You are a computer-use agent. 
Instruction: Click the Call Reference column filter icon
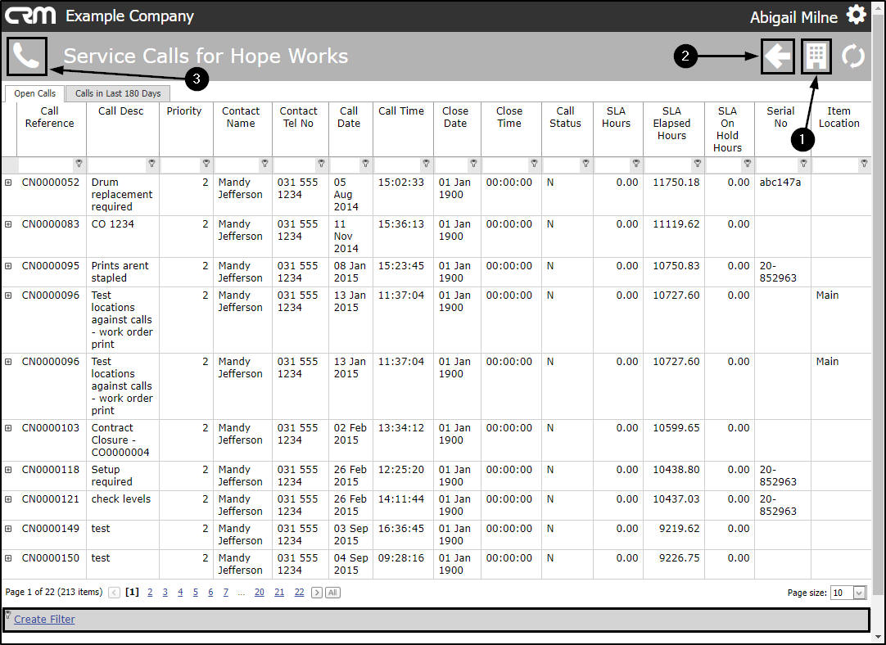pos(79,163)
